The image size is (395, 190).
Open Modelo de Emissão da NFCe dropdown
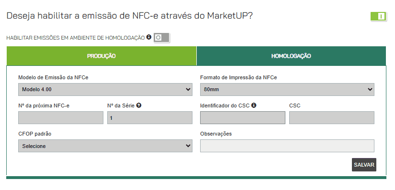pos(105,89)
